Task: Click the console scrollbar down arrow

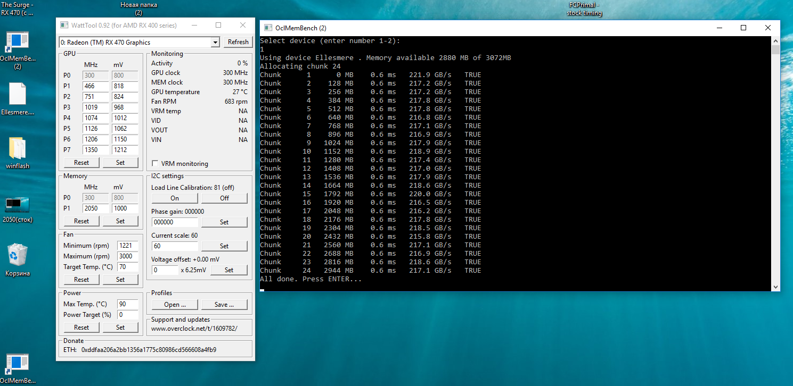Action: pyautogui.click(x=775, y=287)
